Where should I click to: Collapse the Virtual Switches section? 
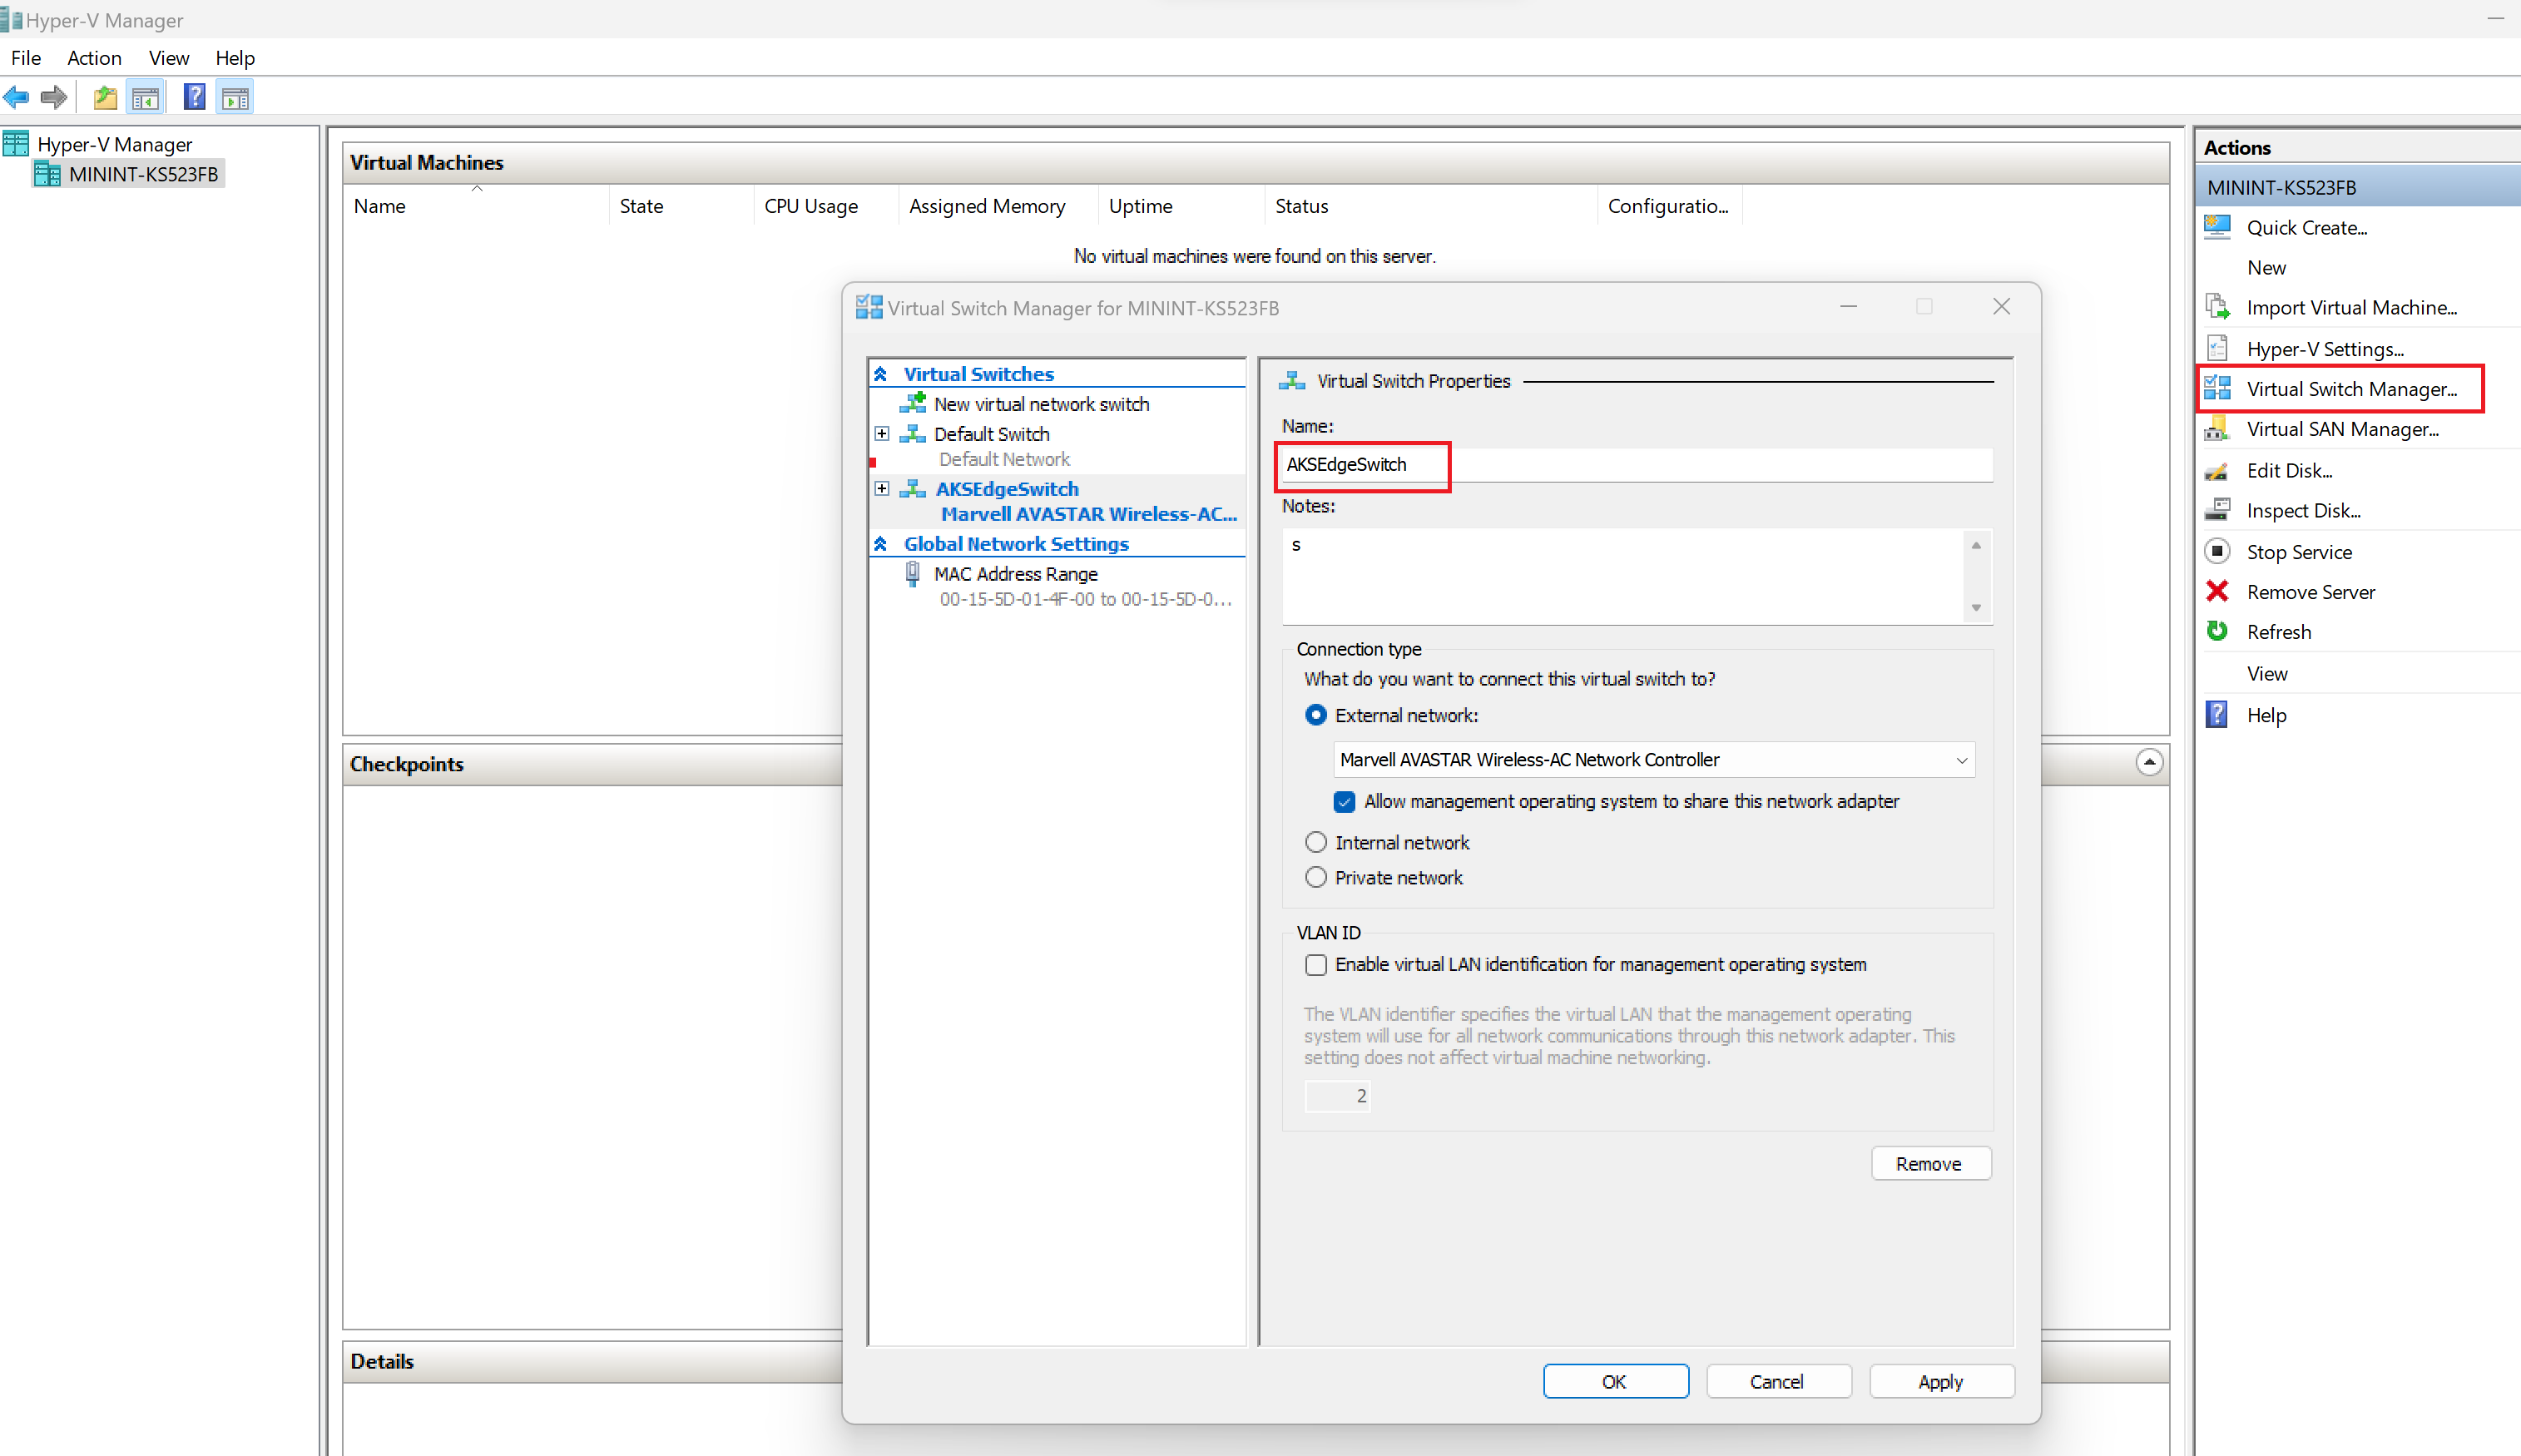(x=880, y=374)
